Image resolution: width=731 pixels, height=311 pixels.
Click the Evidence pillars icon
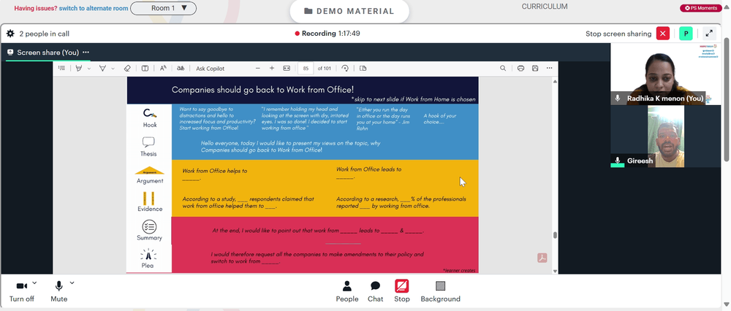[149, 198]
